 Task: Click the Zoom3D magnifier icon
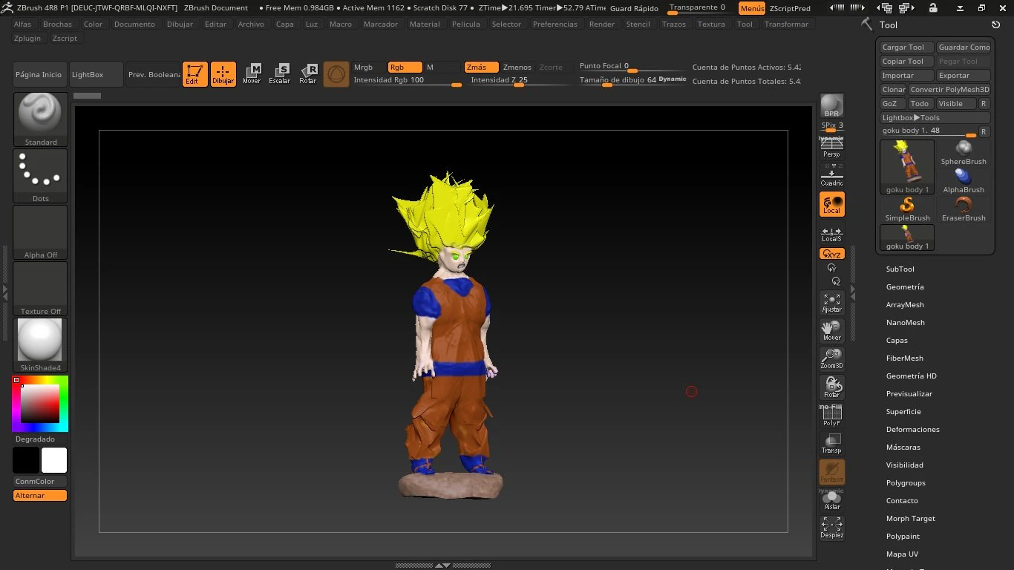831,358
